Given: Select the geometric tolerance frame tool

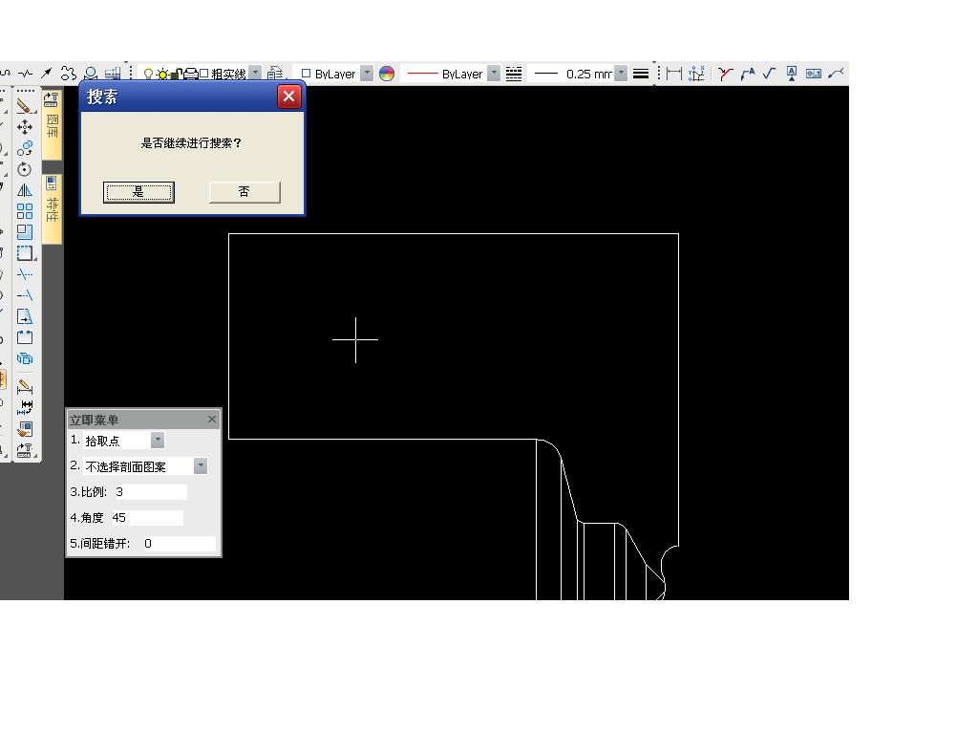Looking at the screenshot, I should click(814, 74).
